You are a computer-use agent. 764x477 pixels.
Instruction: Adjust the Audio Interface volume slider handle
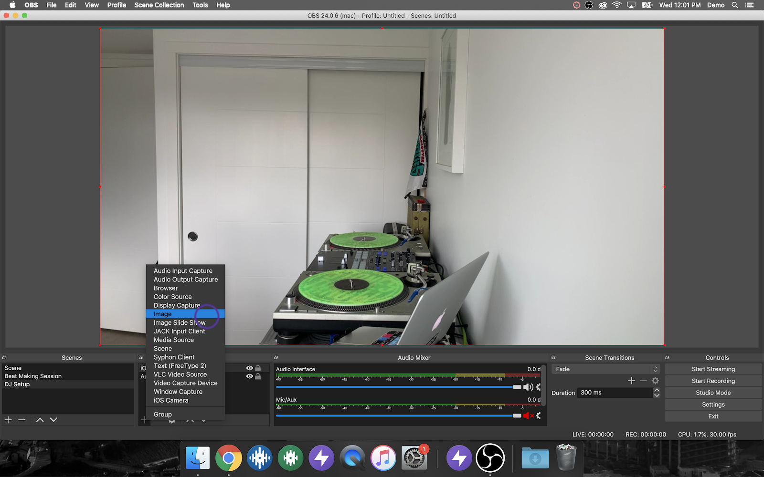coord(517,387)
